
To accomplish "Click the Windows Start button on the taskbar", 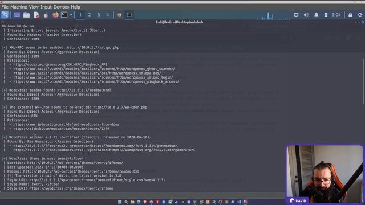I will tap(120, 202).
